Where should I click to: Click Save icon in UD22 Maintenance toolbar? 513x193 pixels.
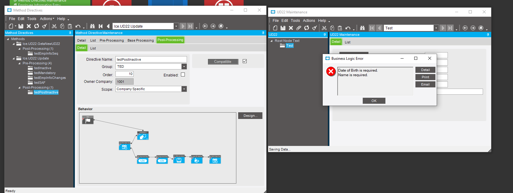point(283,28)
